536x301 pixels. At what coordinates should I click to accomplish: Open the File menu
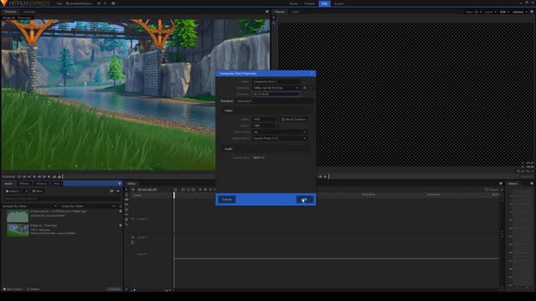tap(59, 3)
